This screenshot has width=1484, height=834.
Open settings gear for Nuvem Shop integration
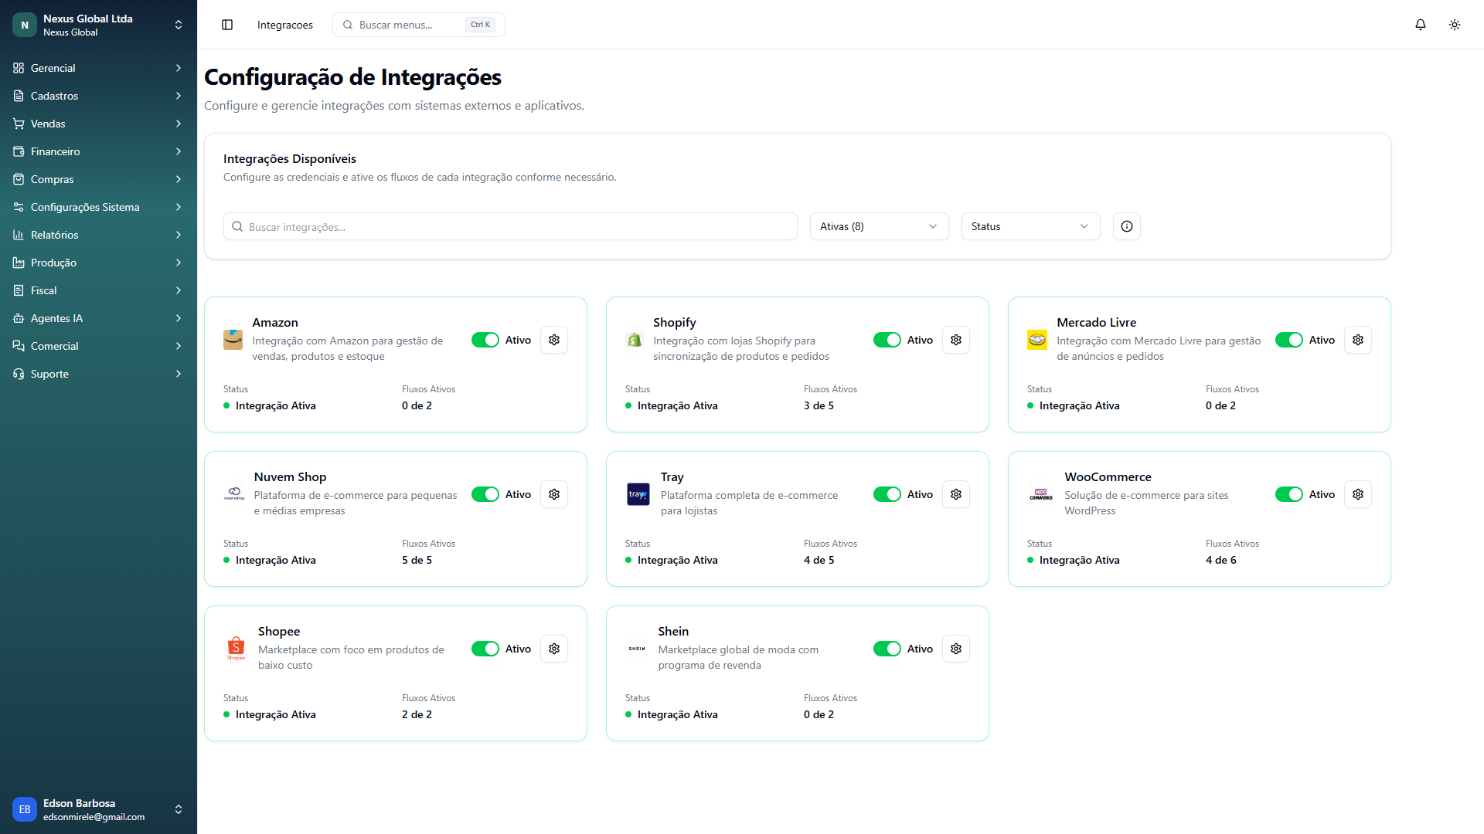coord(554,494)
